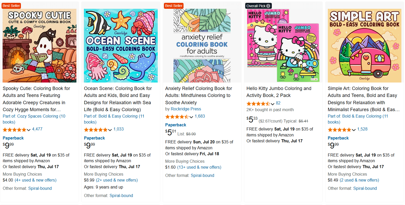Click the Rockridge Press author link

pyautogui.click(x=186, y=109)
